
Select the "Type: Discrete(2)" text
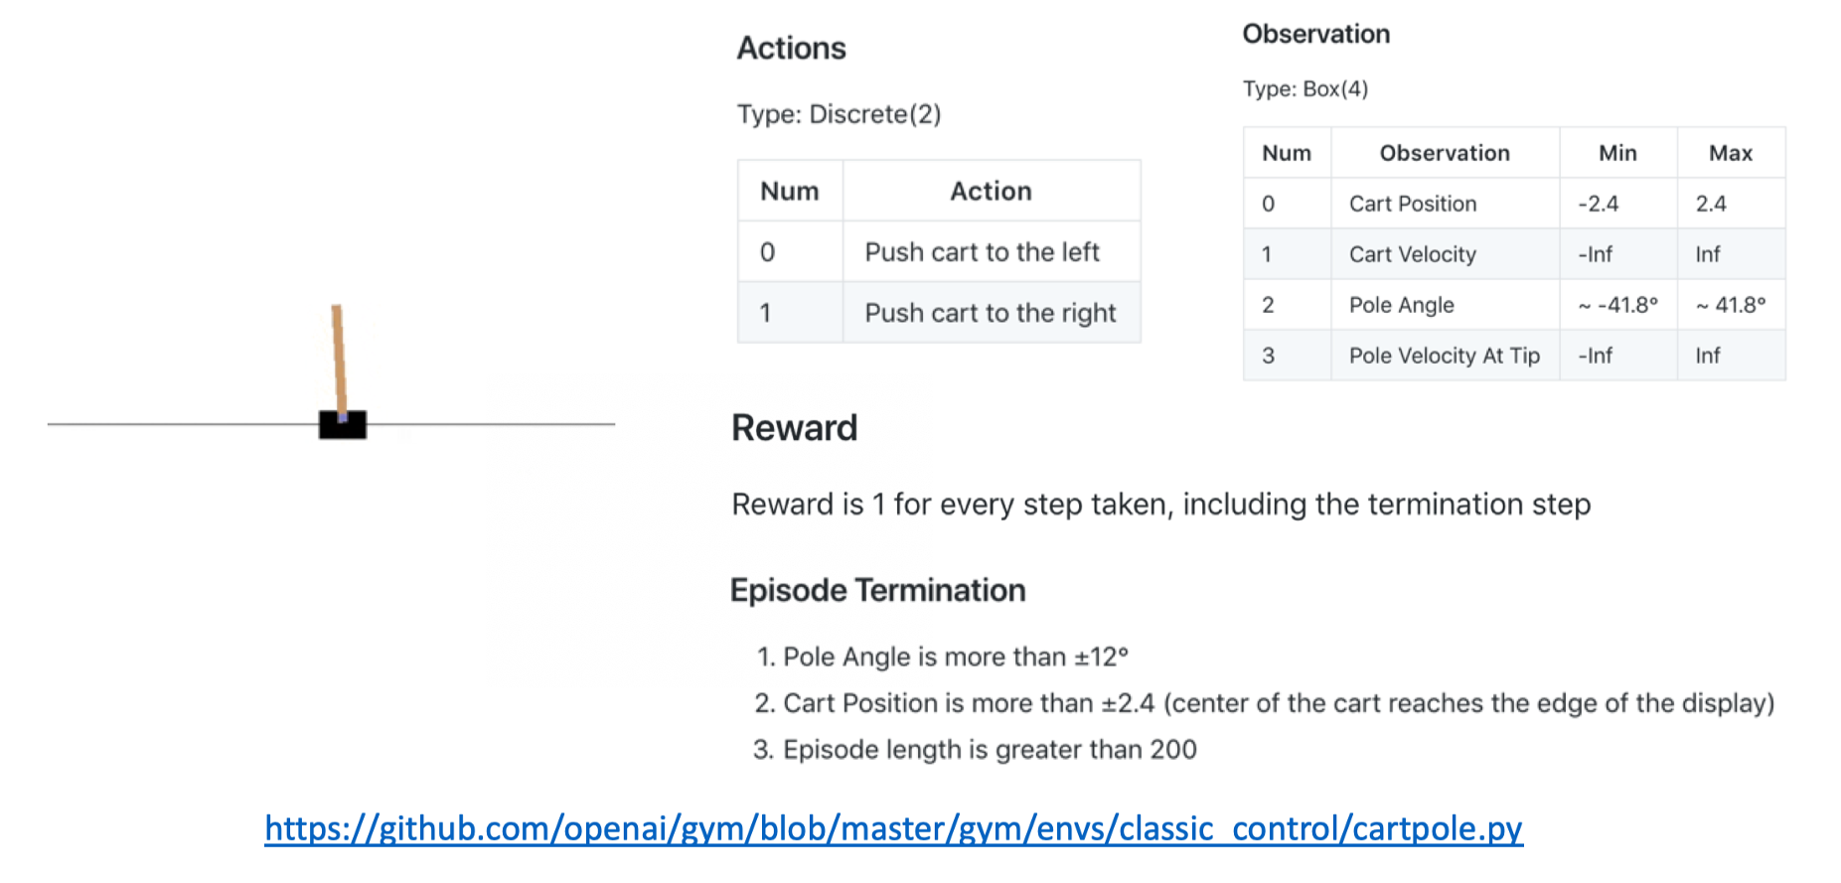(x=839, y=114)
